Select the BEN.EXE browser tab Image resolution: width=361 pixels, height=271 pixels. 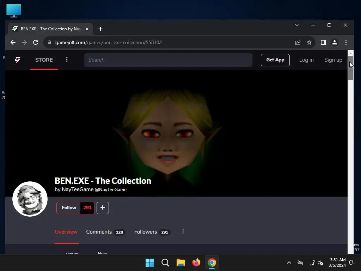(x=51, y=29)
